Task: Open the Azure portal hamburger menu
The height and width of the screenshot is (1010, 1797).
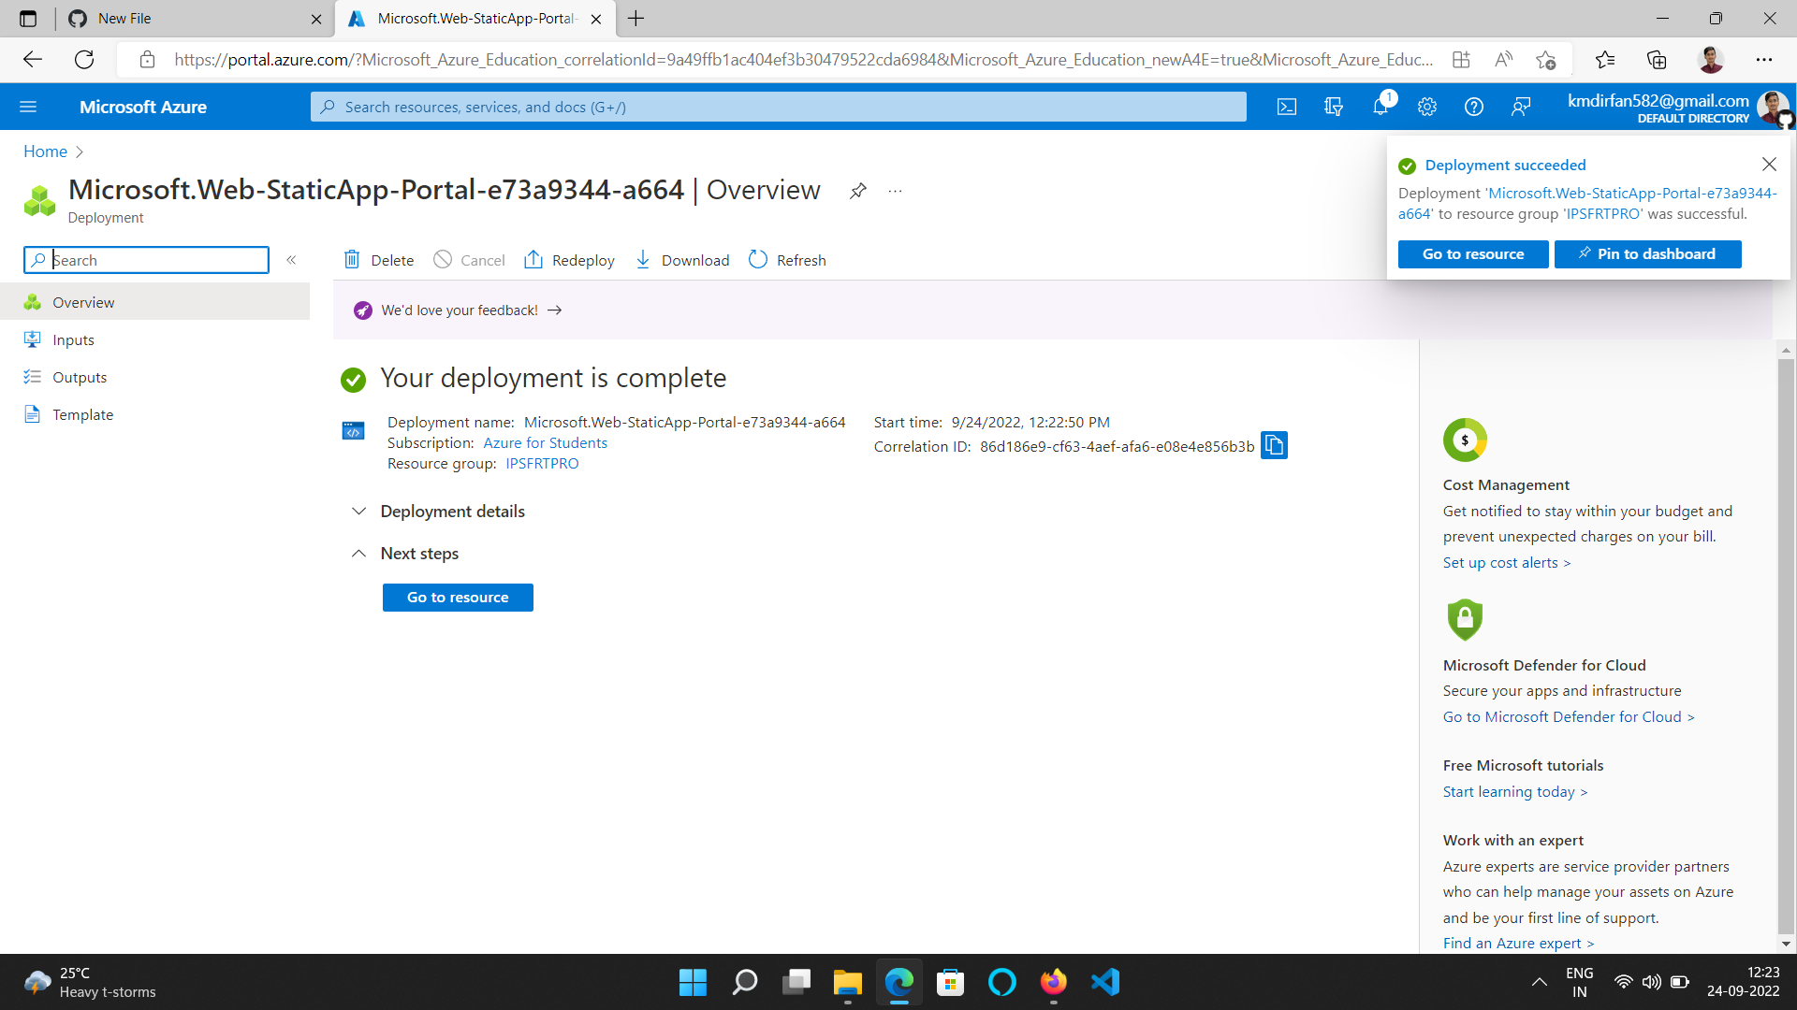Action: [x=28, y=107]
